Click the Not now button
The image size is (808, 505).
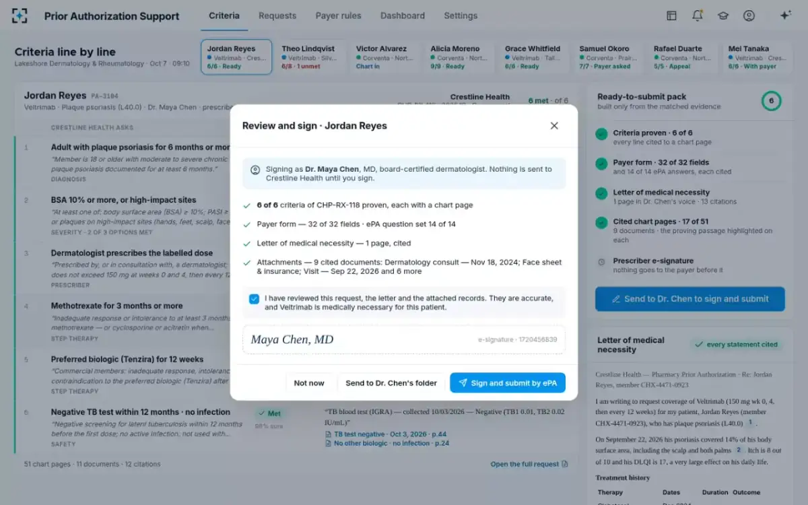tap(309, 383)
